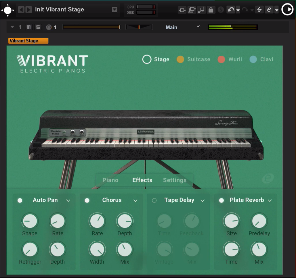Image resolution: width=296 pixels, height=278 pixels.
Task: Load the previous preset with left arrow
Action: [x=21, y=9]
